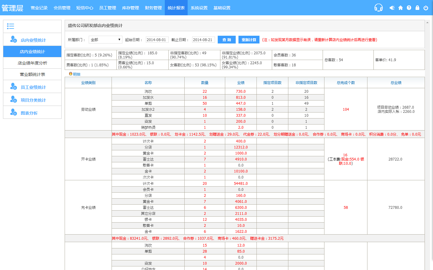Viewport: 433px width, 270px height.
Task: Expand 图表分析 section in sidebar
Action: (x=29, y=113)
